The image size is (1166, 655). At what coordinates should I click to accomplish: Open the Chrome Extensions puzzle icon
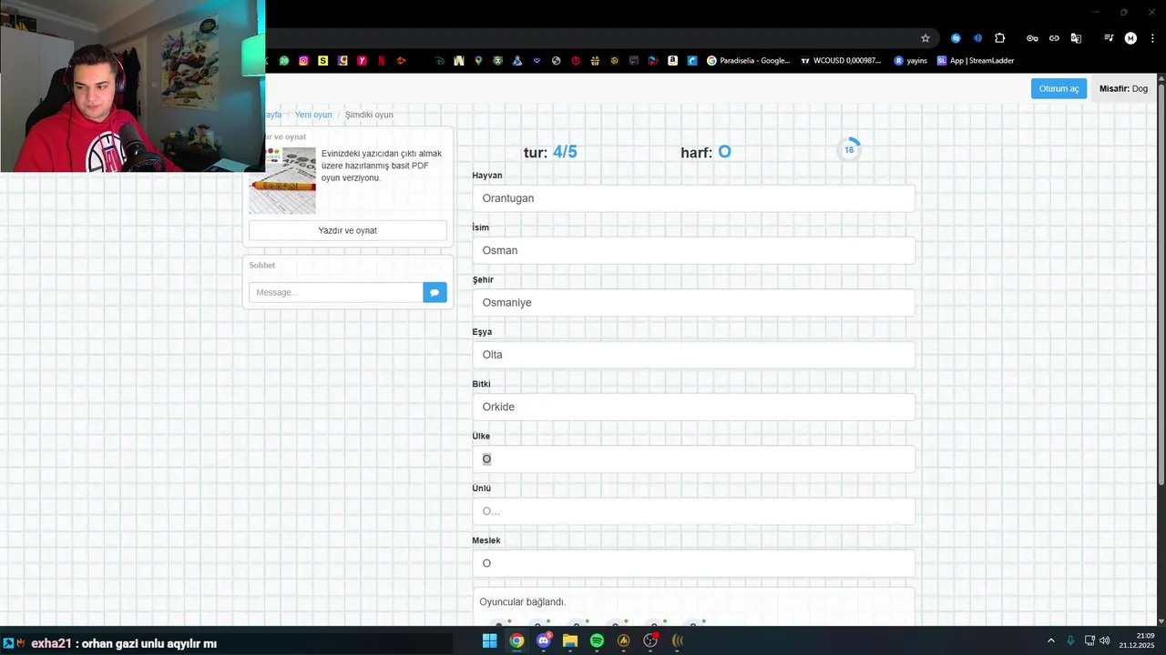pyautogui.click(x=999, y=38)
